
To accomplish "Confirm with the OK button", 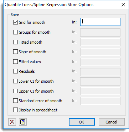I will pyautogui.click(x=82, y=122).
